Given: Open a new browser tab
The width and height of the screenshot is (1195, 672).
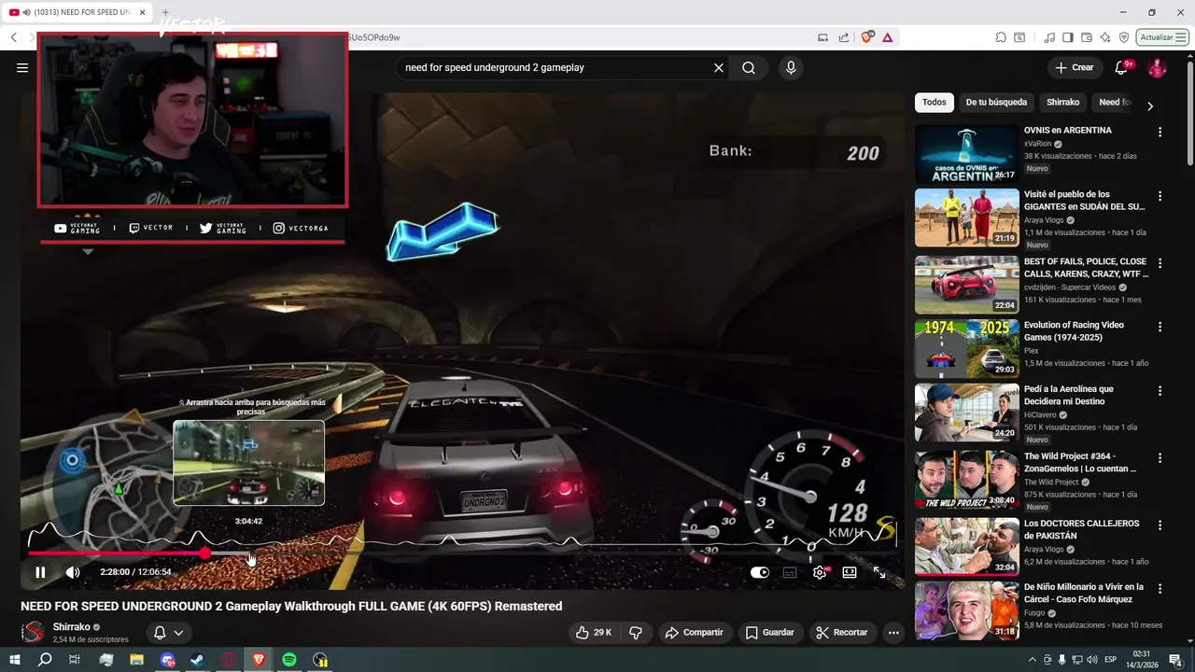Looking at the screenshot, I should [x=165, y=12].
